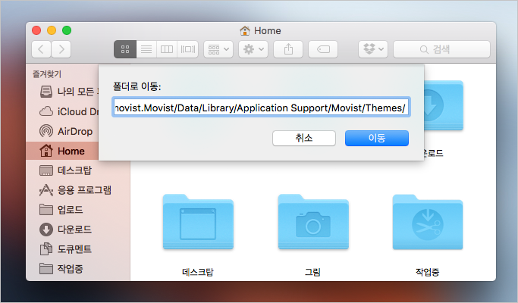Open 작업중 in the sidebar
This screenshot has height=303, width=518.
tap(78, 269)
